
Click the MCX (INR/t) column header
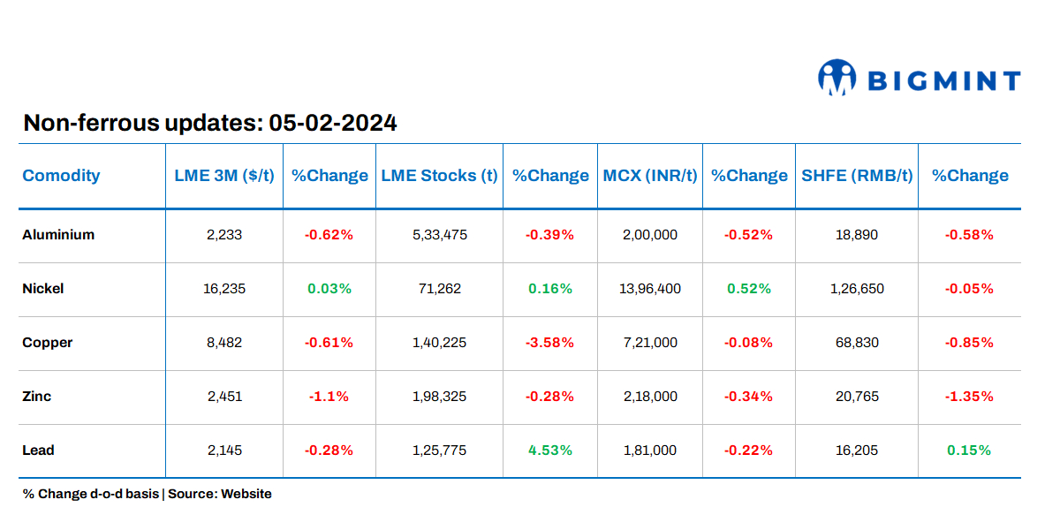[x=650, y=175]
